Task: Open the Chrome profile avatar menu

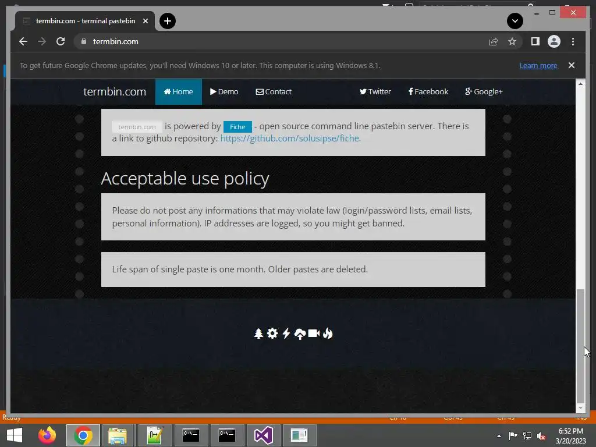Action: point(554,41)
